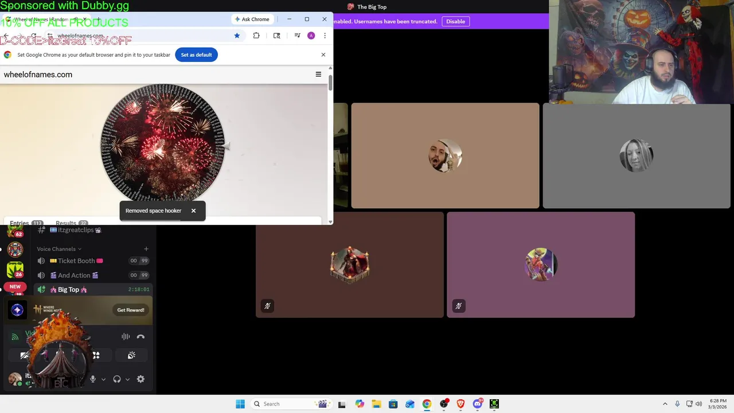Viewport: 734px width, 413px height.
Task: Open OBS Studio from the taskbar
Action: pyautogui.click(x=444, y=404)
